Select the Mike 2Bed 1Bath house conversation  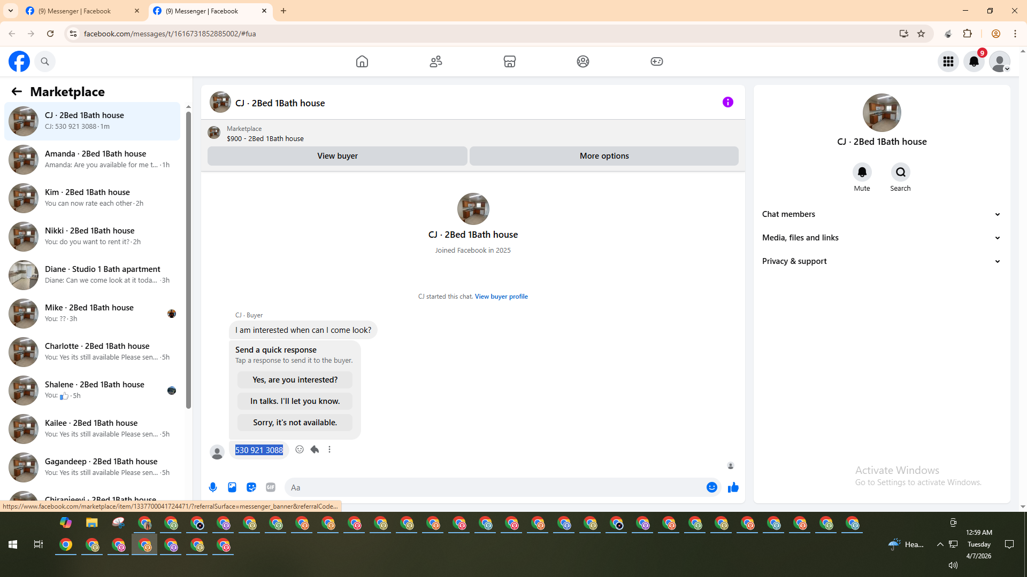[93, 313]
